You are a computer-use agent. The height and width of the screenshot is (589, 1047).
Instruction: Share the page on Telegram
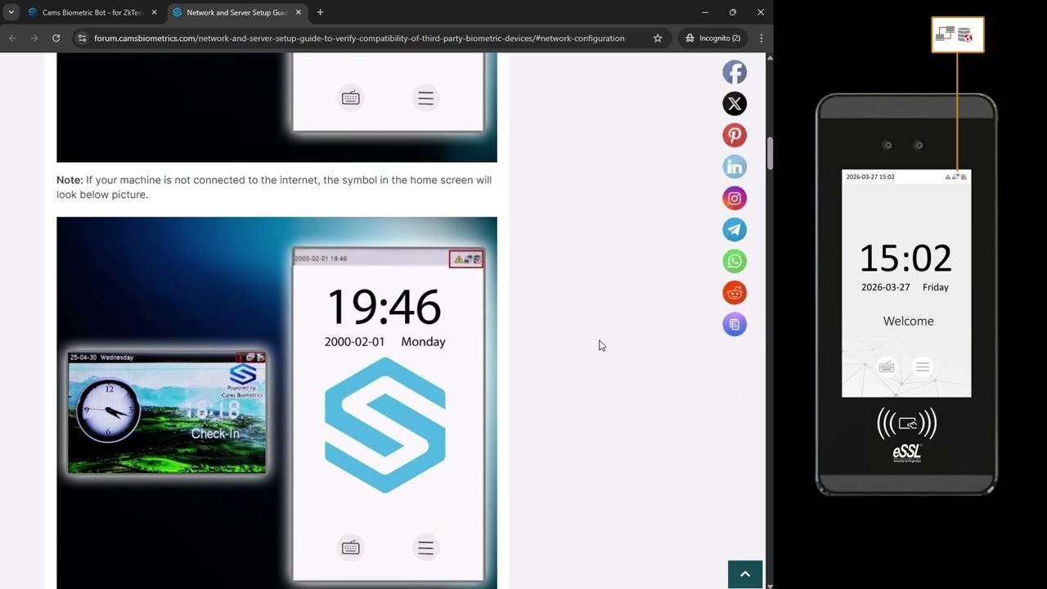click(x=735, y=230)
